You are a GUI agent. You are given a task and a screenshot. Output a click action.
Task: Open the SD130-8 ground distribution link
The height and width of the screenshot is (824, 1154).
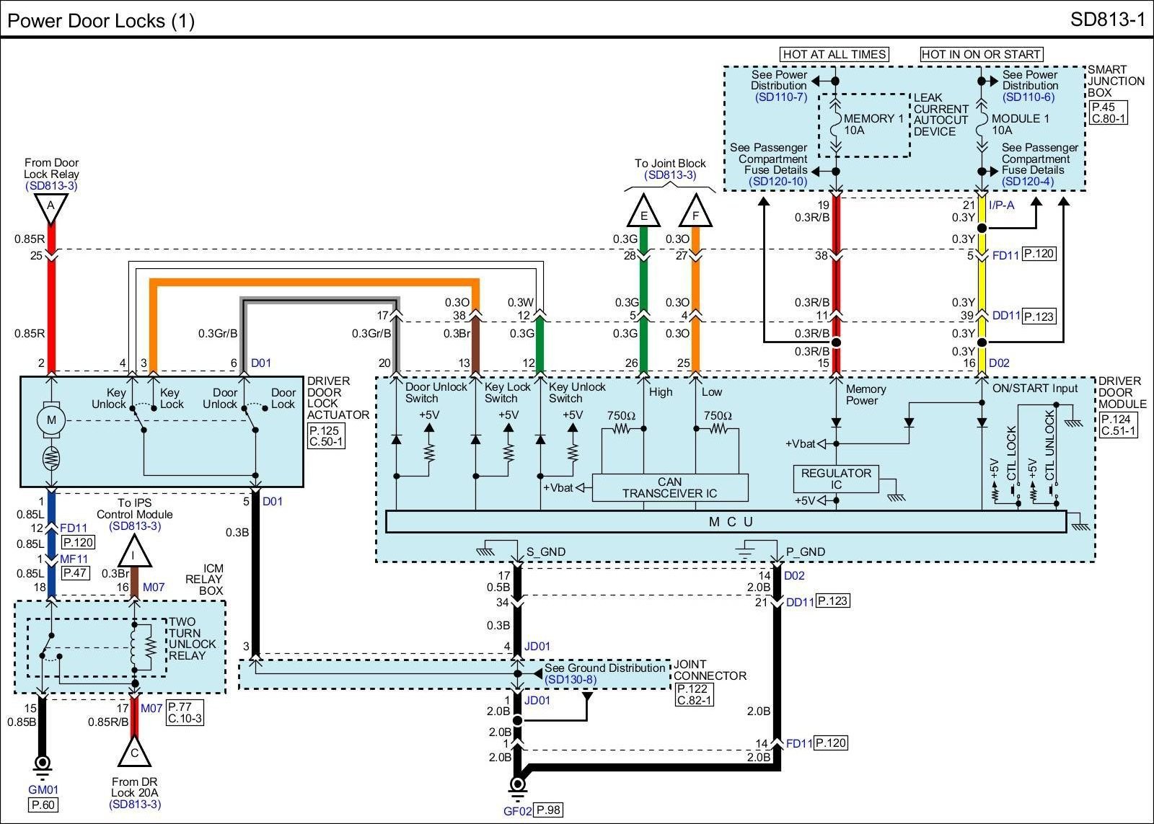[x=571, y=679]
